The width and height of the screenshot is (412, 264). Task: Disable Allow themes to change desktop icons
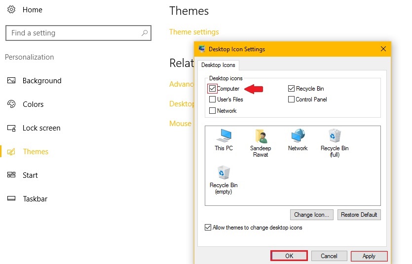click(x=208, y=228)
